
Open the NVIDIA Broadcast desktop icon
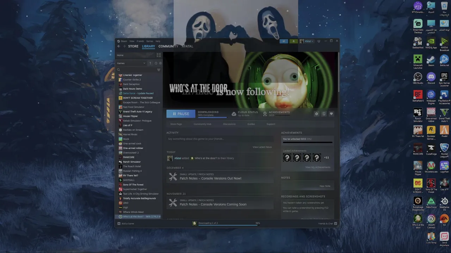tap(444, 44)
